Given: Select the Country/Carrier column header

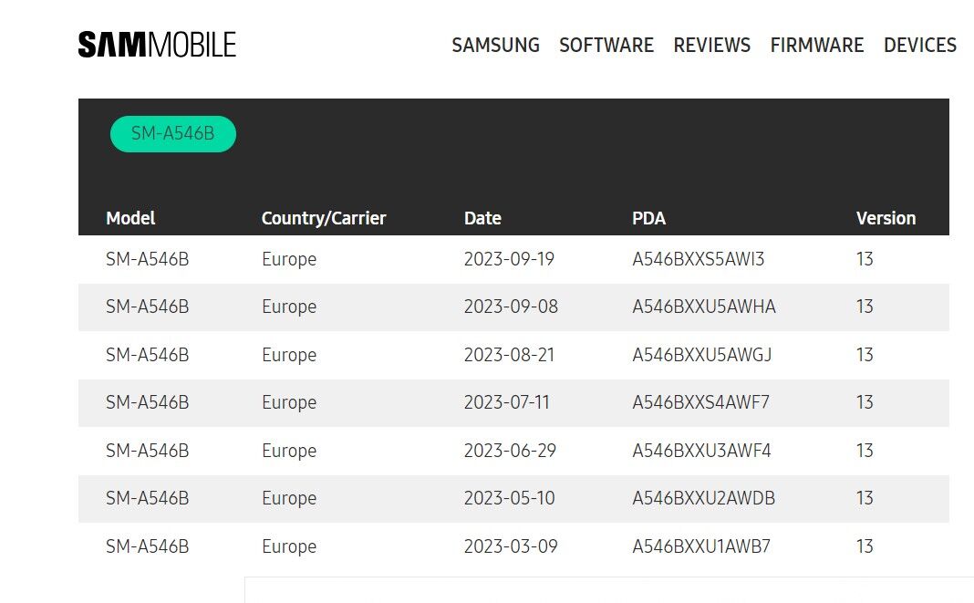Looking at the screenshot, I should click(324, 218).
